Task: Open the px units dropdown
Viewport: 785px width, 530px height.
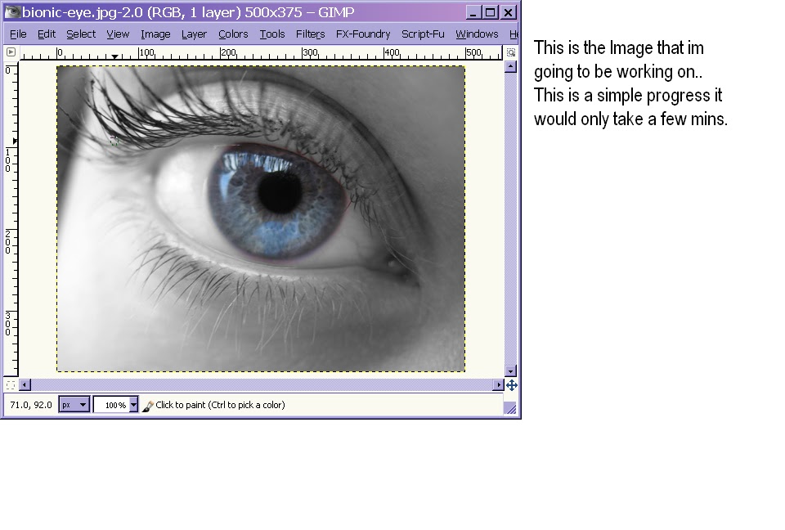Action: pos(74,404)
